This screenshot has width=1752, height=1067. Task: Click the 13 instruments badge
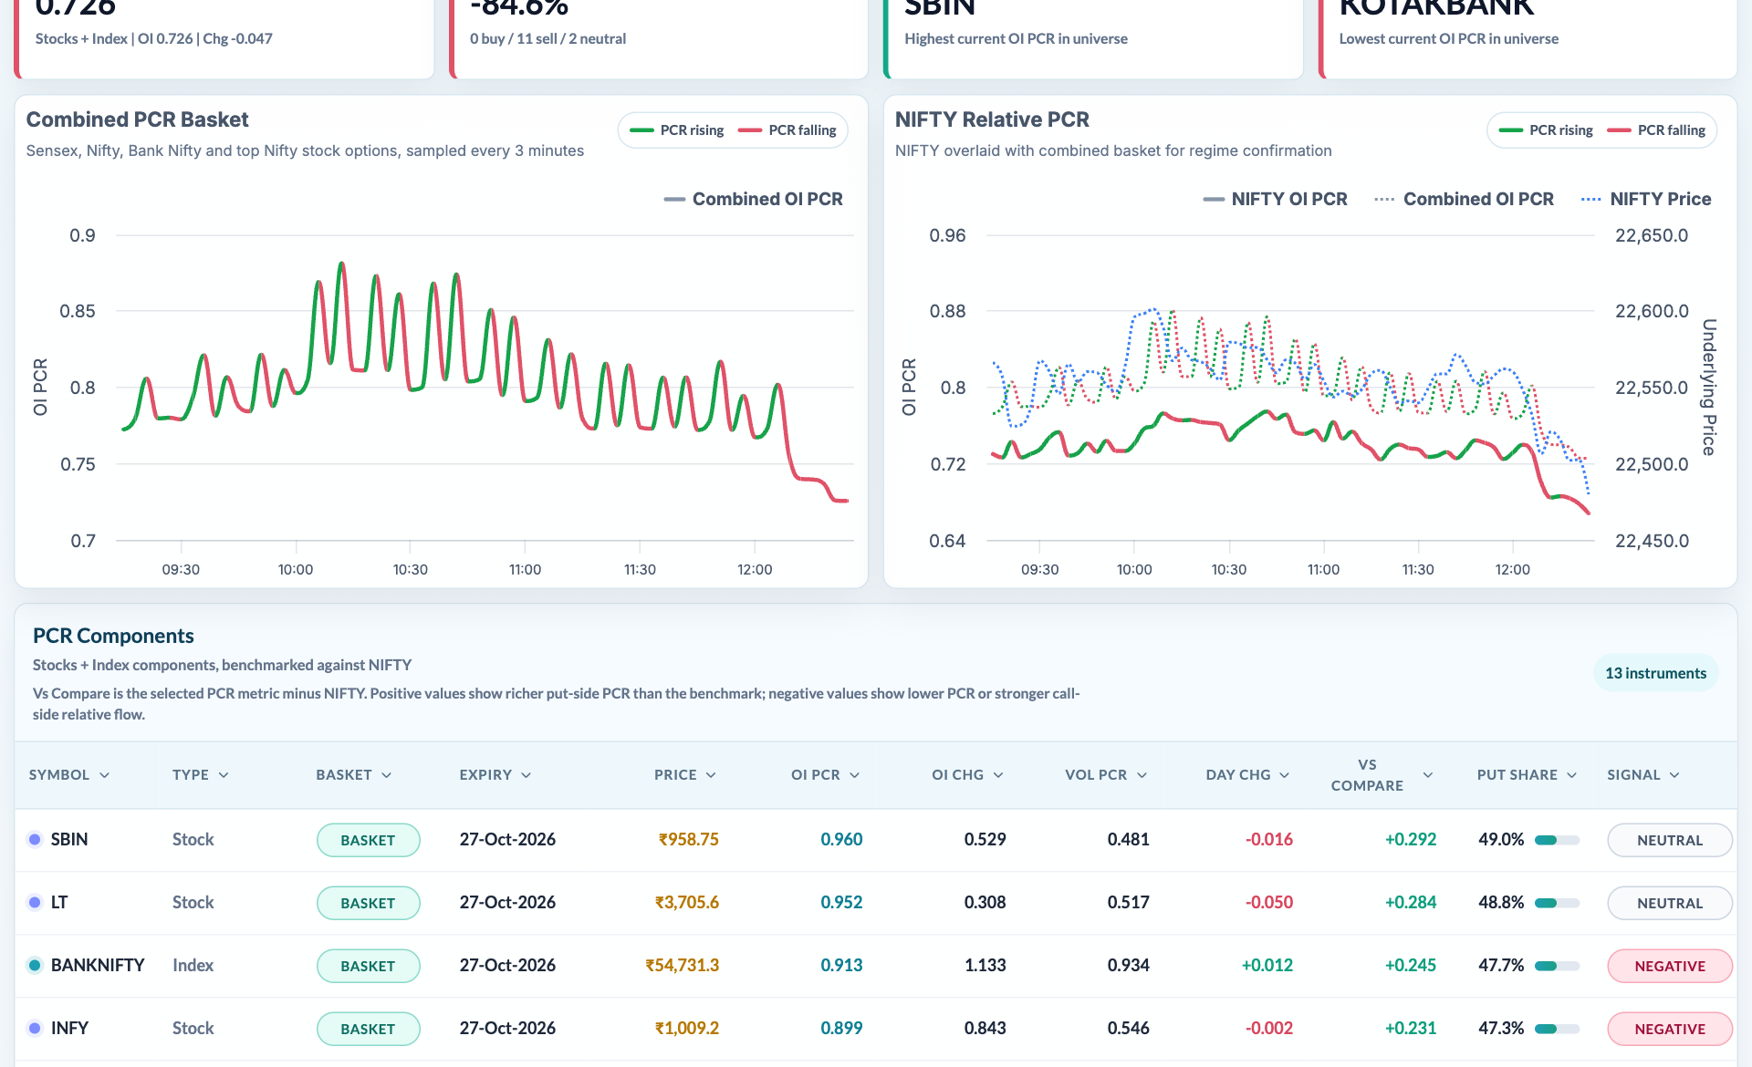(x=1655, y=673)
